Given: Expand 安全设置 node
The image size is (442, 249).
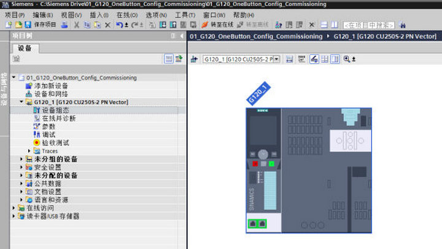Looking at the screenshot, I should (21, 167).
